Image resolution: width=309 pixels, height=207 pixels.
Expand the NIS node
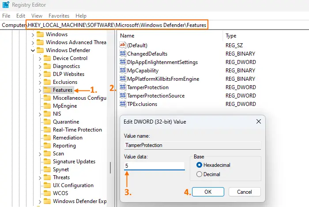pos(40,114)
